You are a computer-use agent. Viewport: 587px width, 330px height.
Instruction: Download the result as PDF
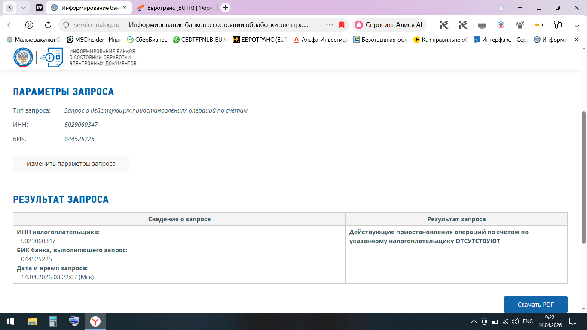point(535,305)
